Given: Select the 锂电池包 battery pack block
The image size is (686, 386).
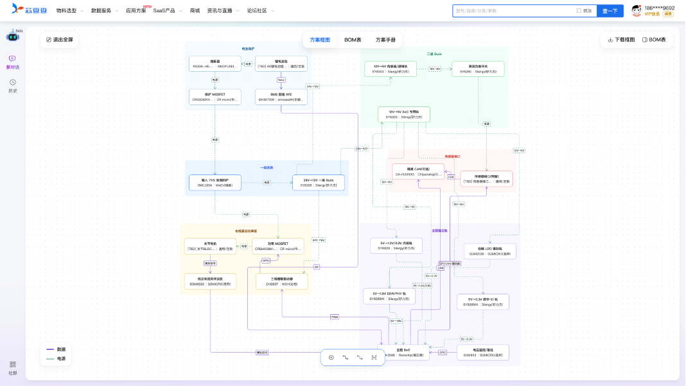Looking at the screenshot, I should click(281, 63).
